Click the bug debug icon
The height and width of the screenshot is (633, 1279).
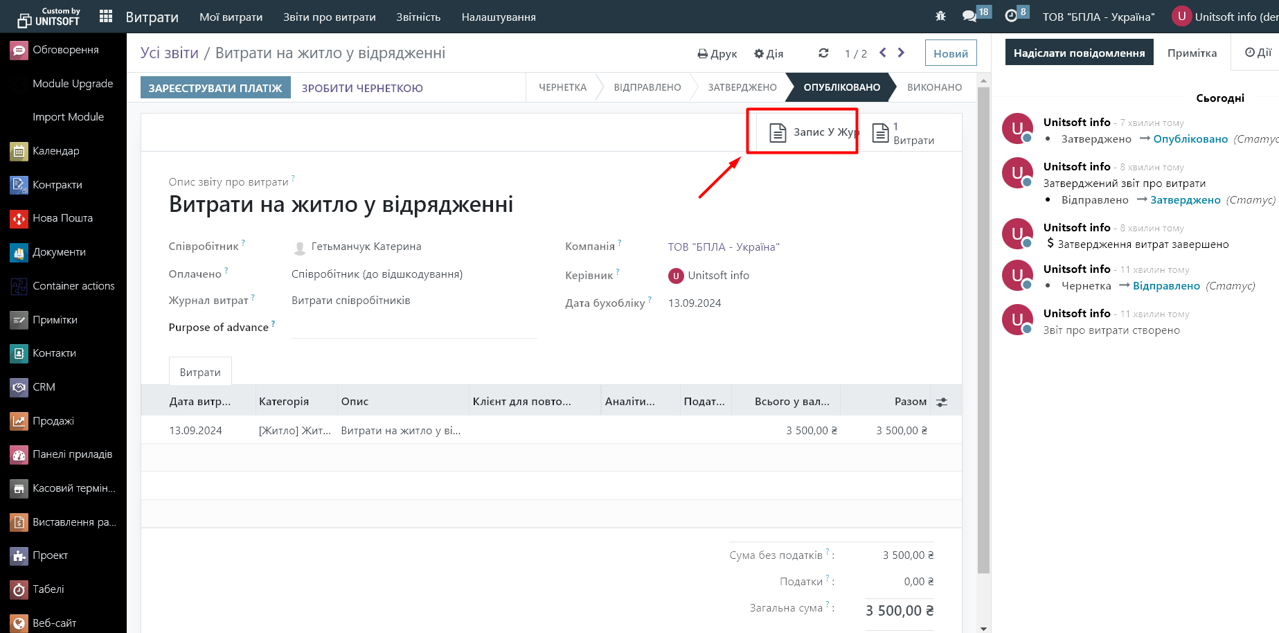pos(940,16)
